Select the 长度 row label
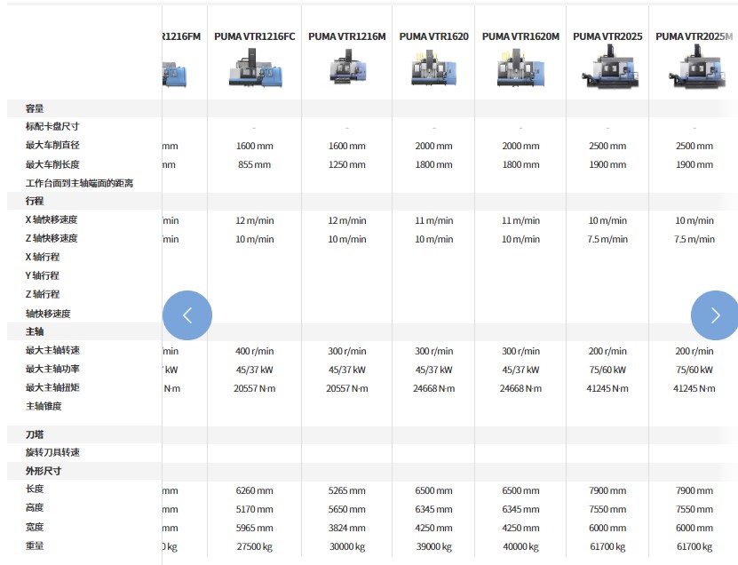Screen dimensions: 738x565 click(x=35, y=489)
